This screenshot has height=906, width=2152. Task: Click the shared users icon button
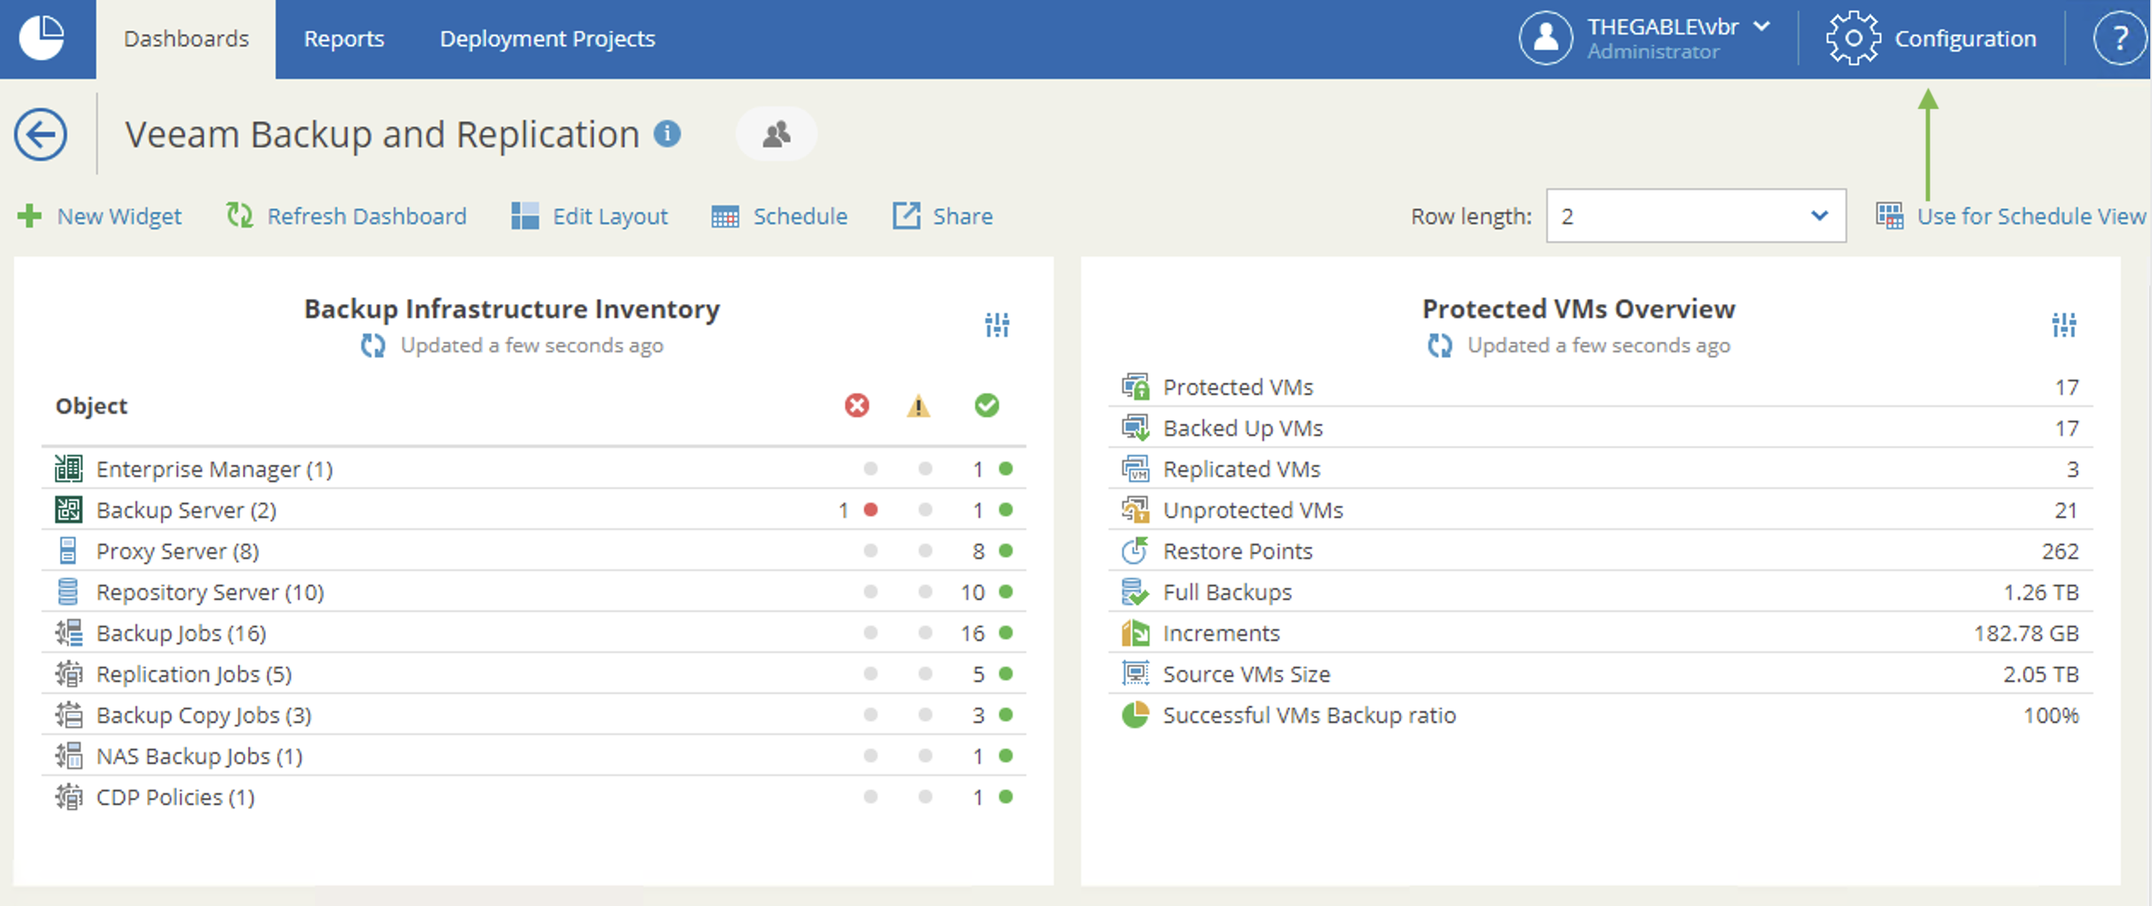[x=776, y=133]
